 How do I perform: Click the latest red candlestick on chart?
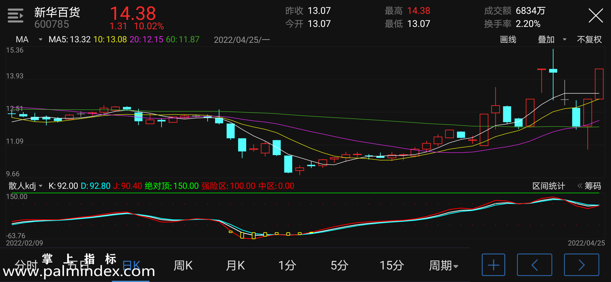tap(599, 84)
